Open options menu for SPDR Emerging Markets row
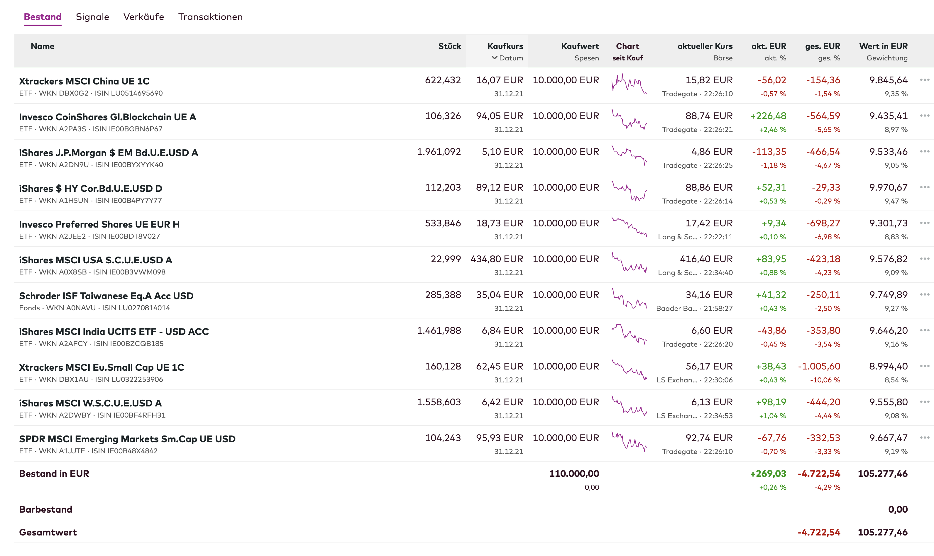Screen dimensions: 934x556 924,438
